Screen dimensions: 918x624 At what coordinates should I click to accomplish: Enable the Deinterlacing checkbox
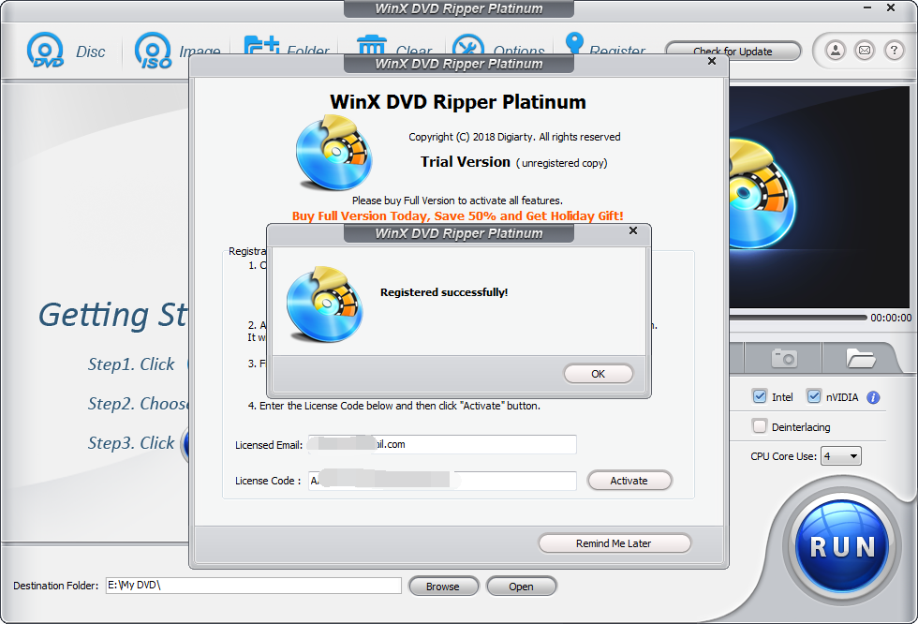[760, 426]
